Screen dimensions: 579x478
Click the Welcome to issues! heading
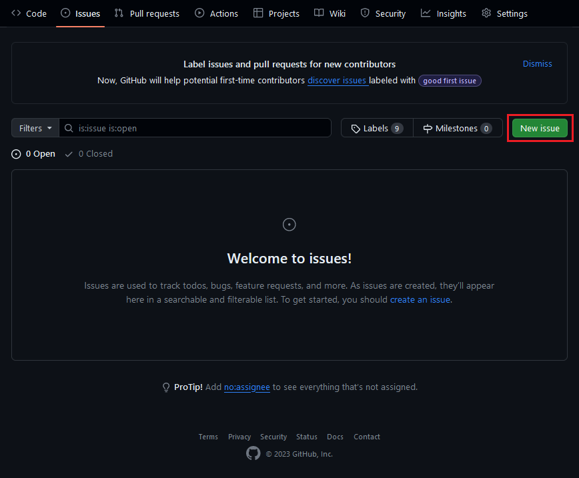click(x=289, y=259)
